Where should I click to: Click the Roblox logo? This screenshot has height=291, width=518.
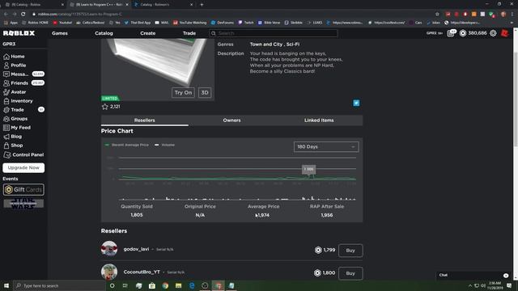(19, 33)
